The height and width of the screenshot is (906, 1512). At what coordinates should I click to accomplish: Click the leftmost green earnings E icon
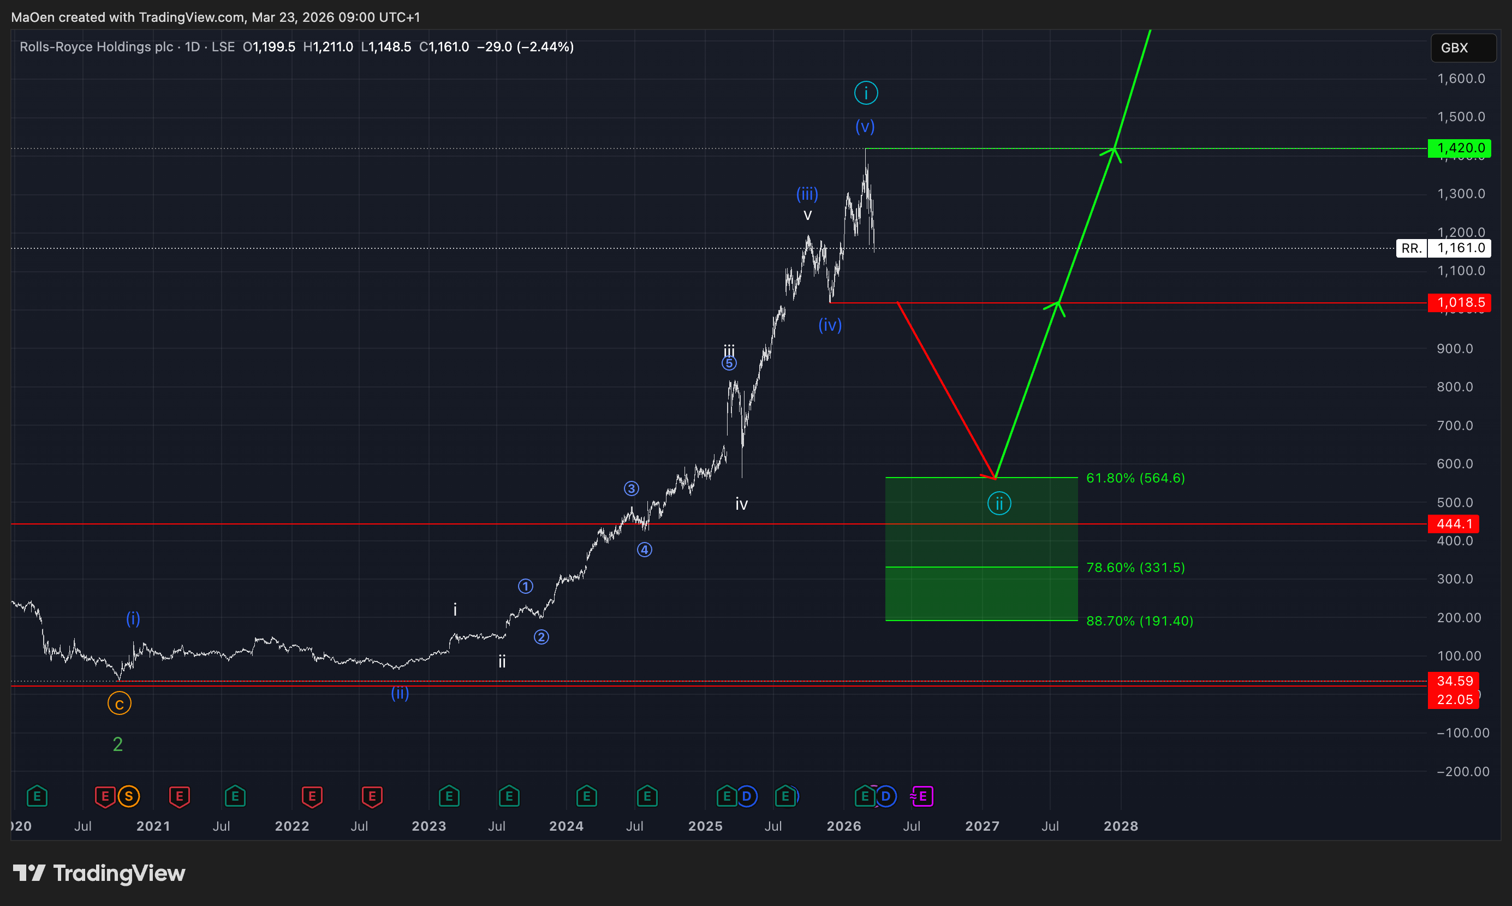(x=37, y=796)
